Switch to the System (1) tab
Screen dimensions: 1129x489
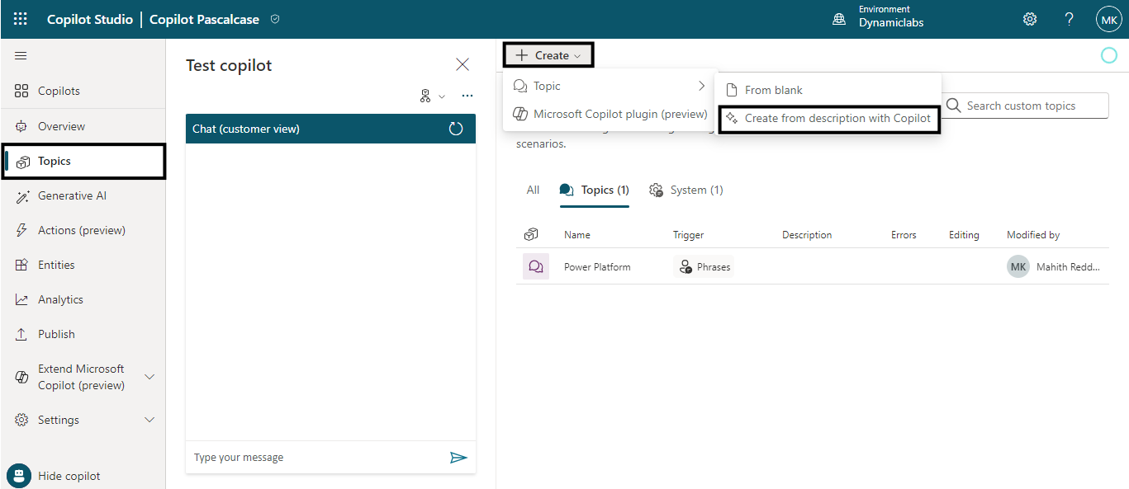click(686, 190)
